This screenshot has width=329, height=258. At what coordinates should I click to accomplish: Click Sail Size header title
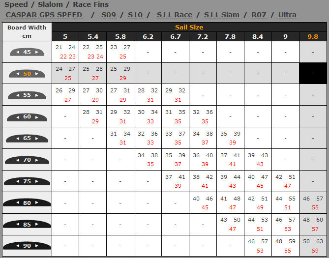pyautogui.click(x=189, y=27)
